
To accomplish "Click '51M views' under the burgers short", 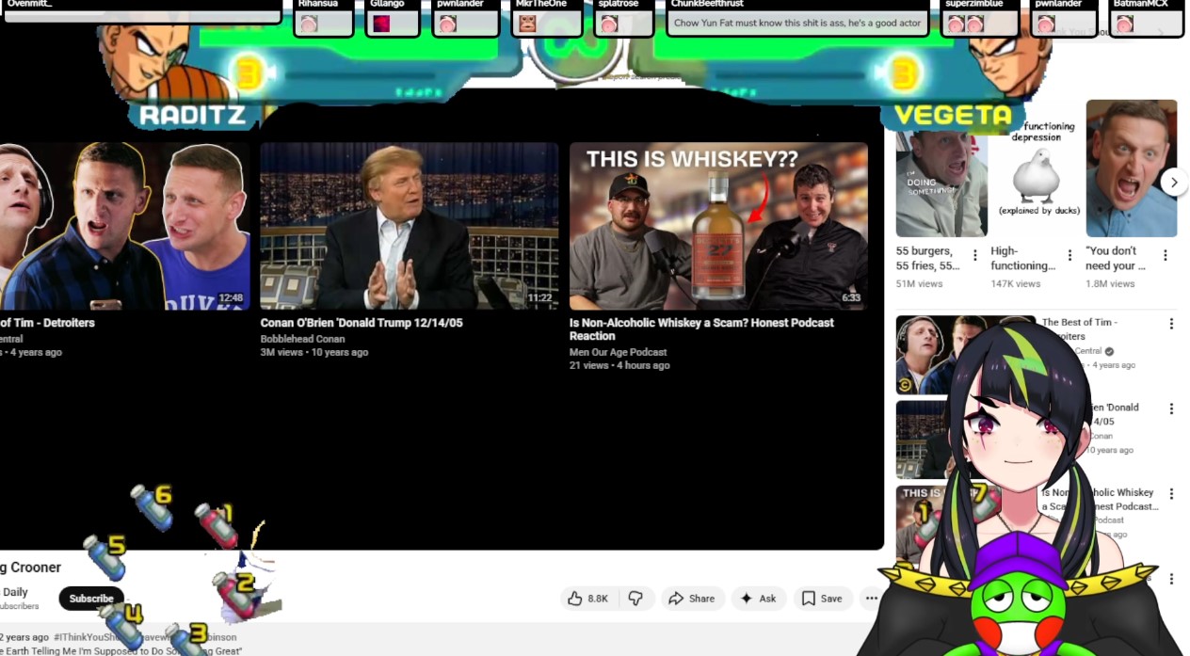I will [919, 283].
